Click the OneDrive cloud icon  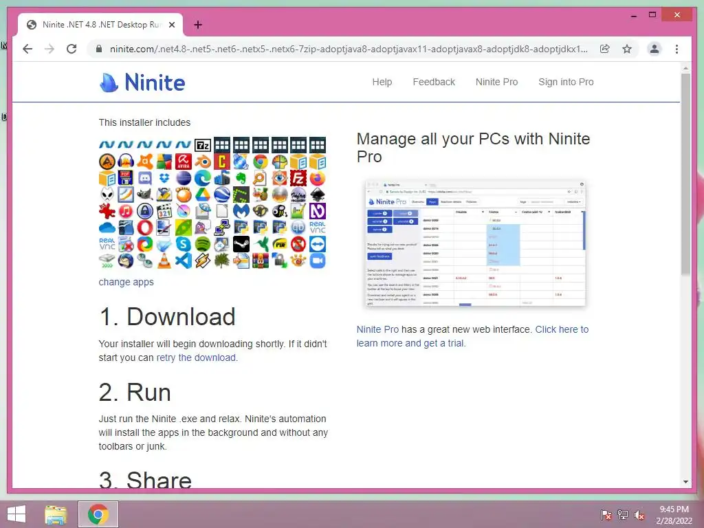[107, 228]
